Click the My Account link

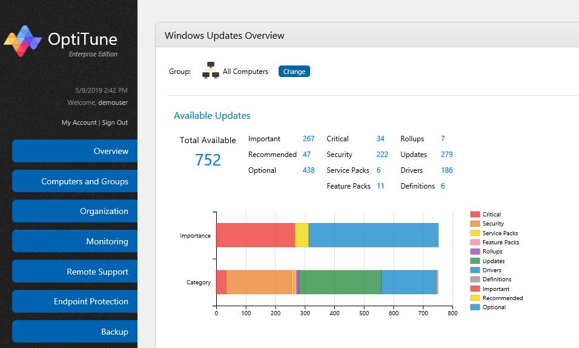[x=79, y=122]
